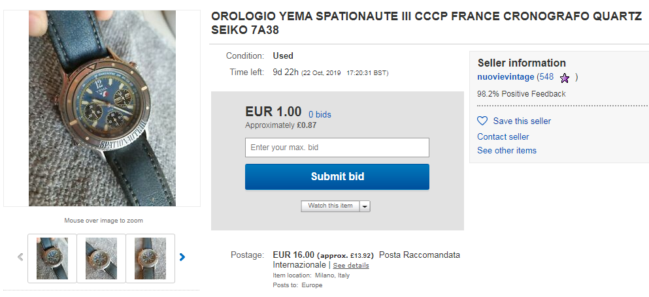649x297 pixels.
Task: Select the second watch thumbnail
Action: pos(101,258)
